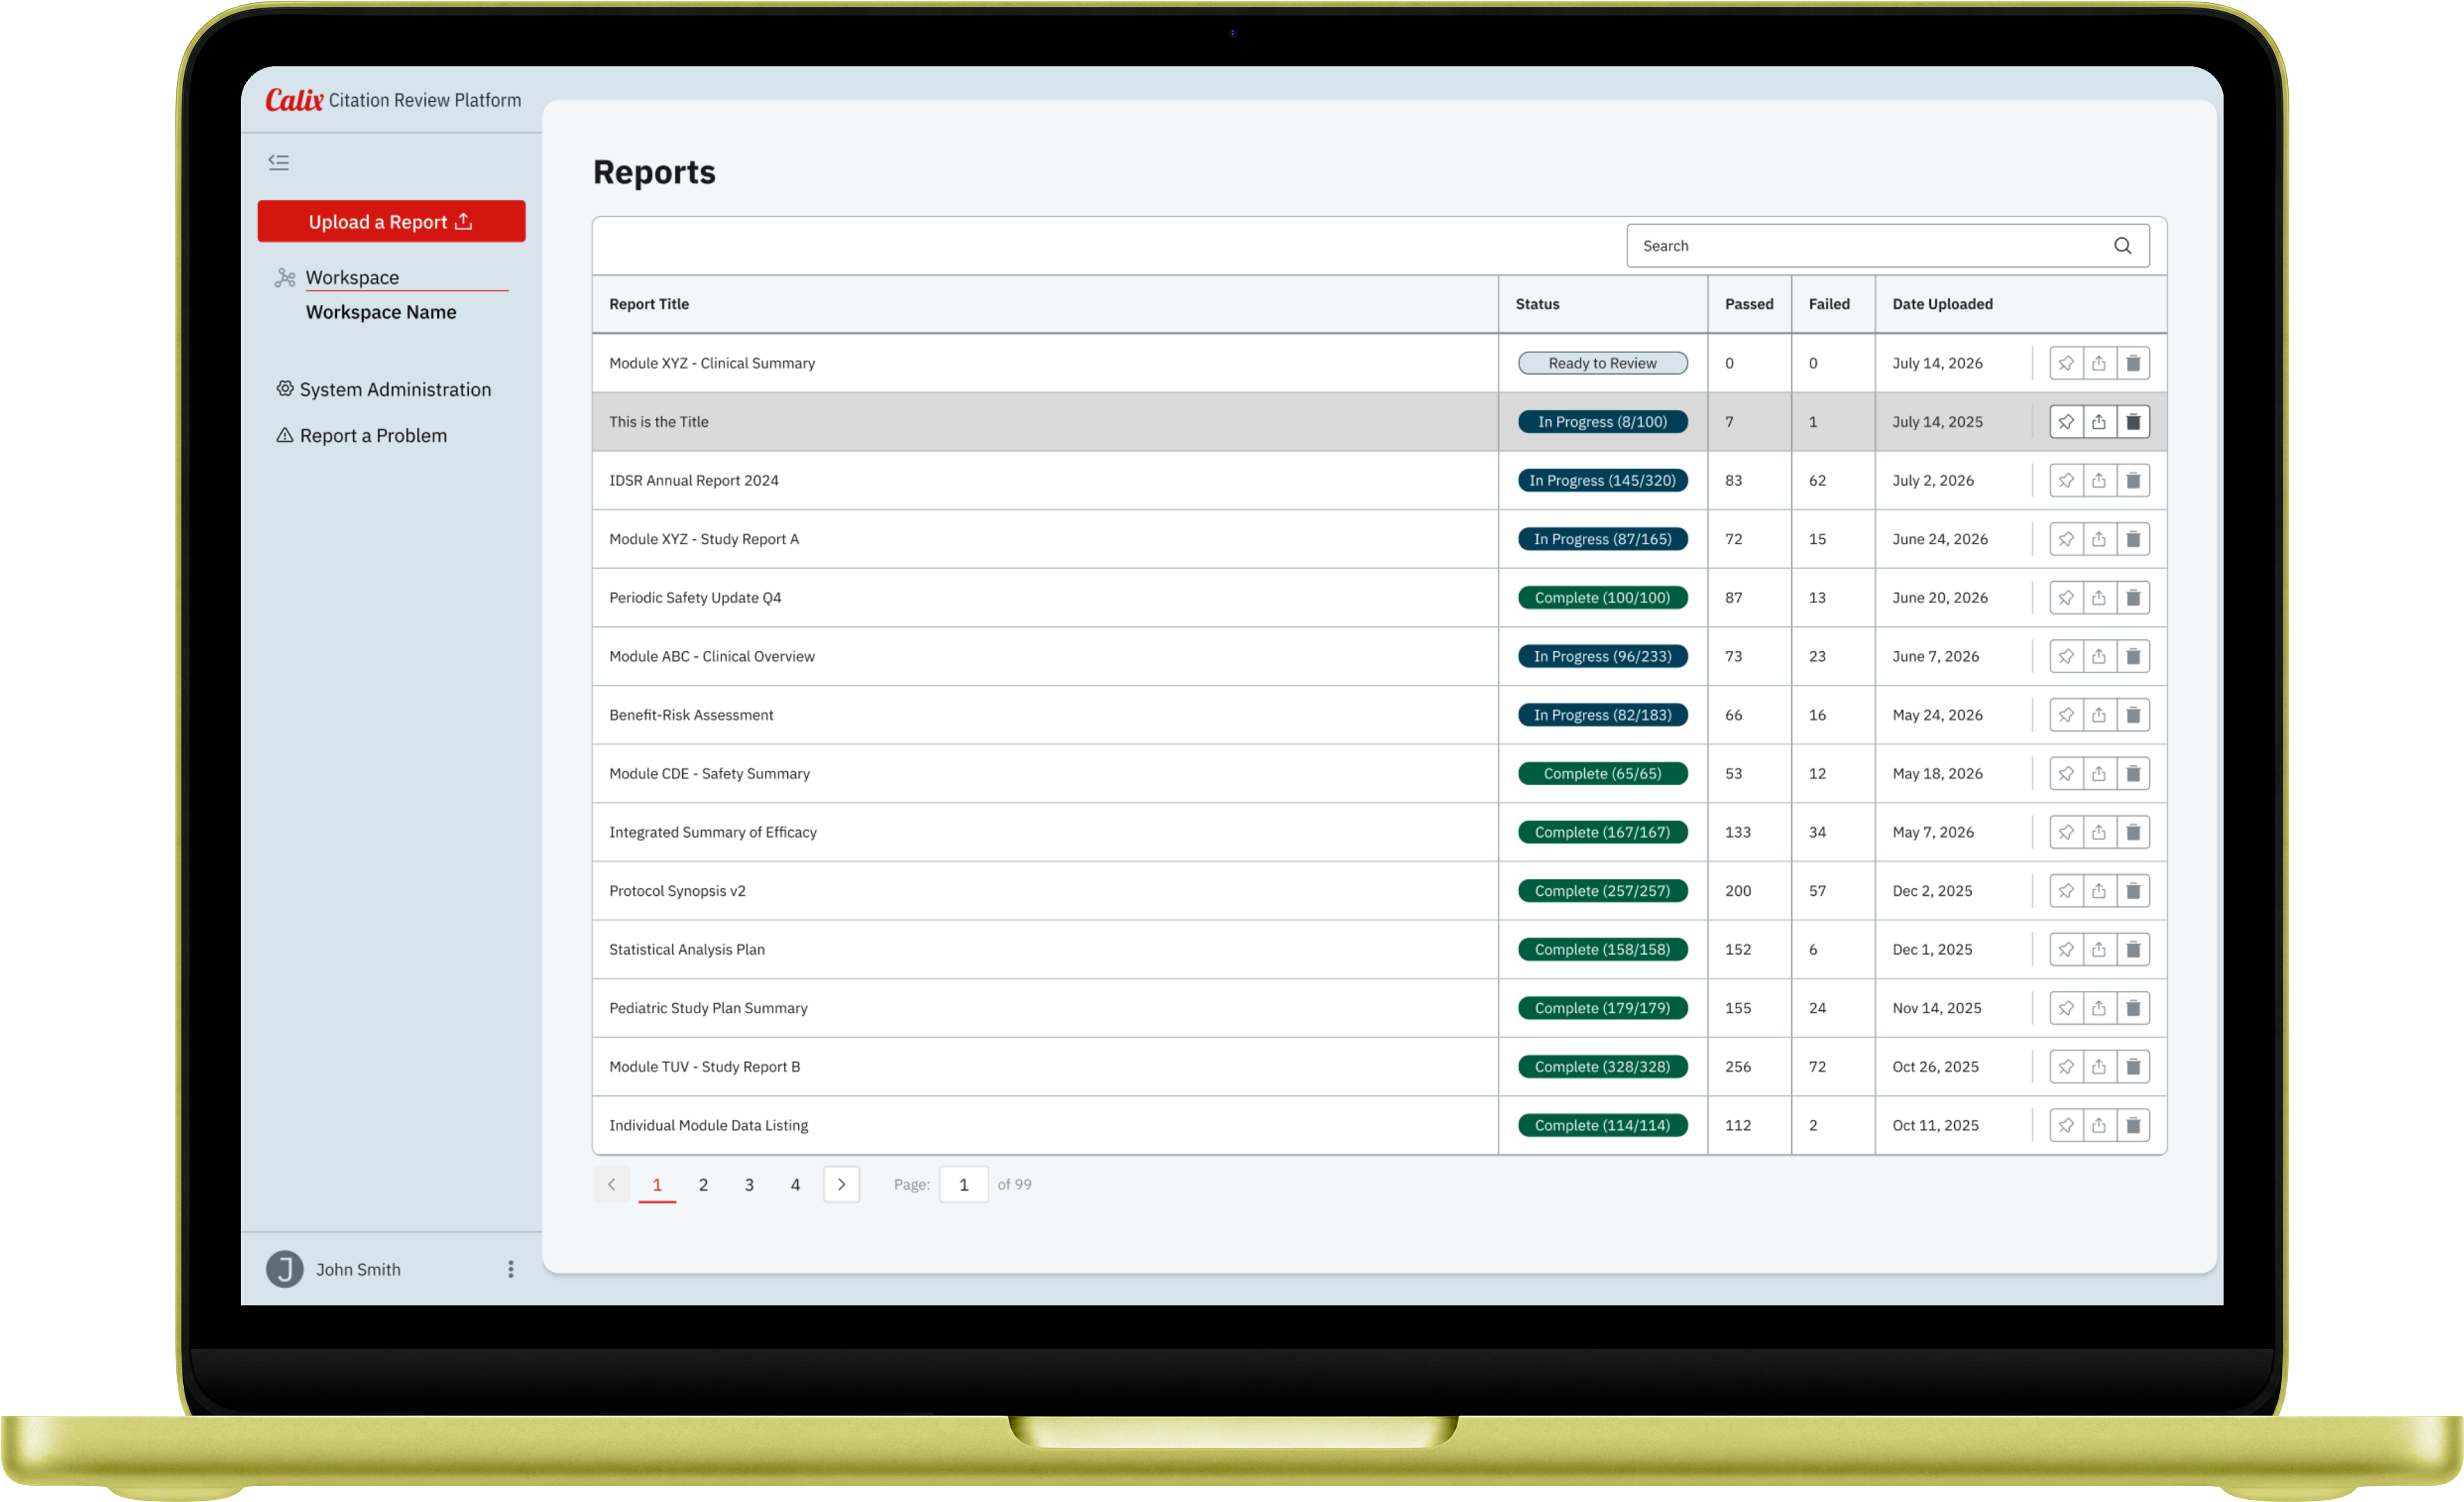Open John Smith user options menu

click(x=511, y=1269)
